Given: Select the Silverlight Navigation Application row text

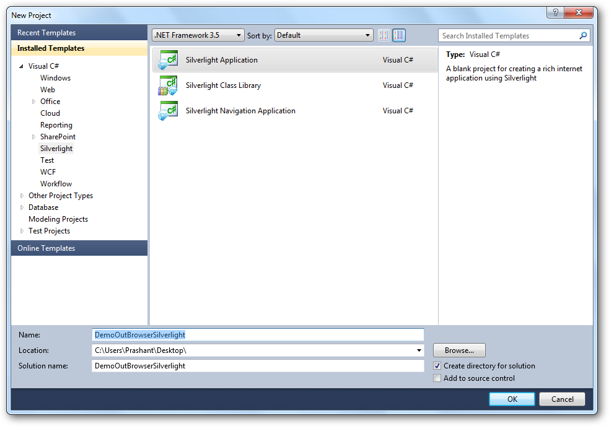Looking at the screenshot, I should pos(240,111).
